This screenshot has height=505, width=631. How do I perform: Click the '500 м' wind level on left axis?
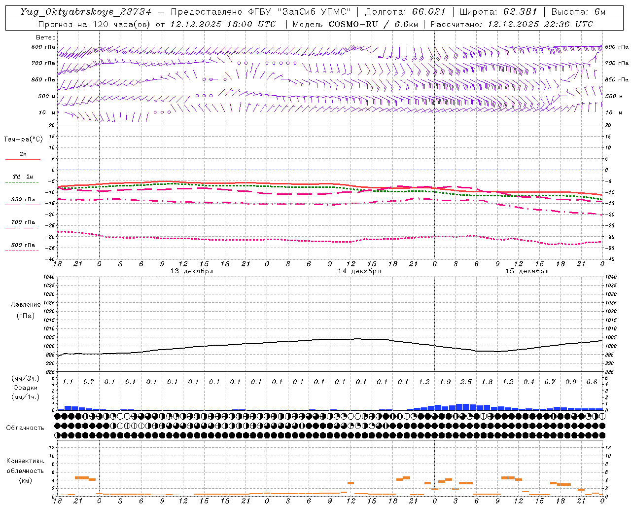[x=47, y=96]
